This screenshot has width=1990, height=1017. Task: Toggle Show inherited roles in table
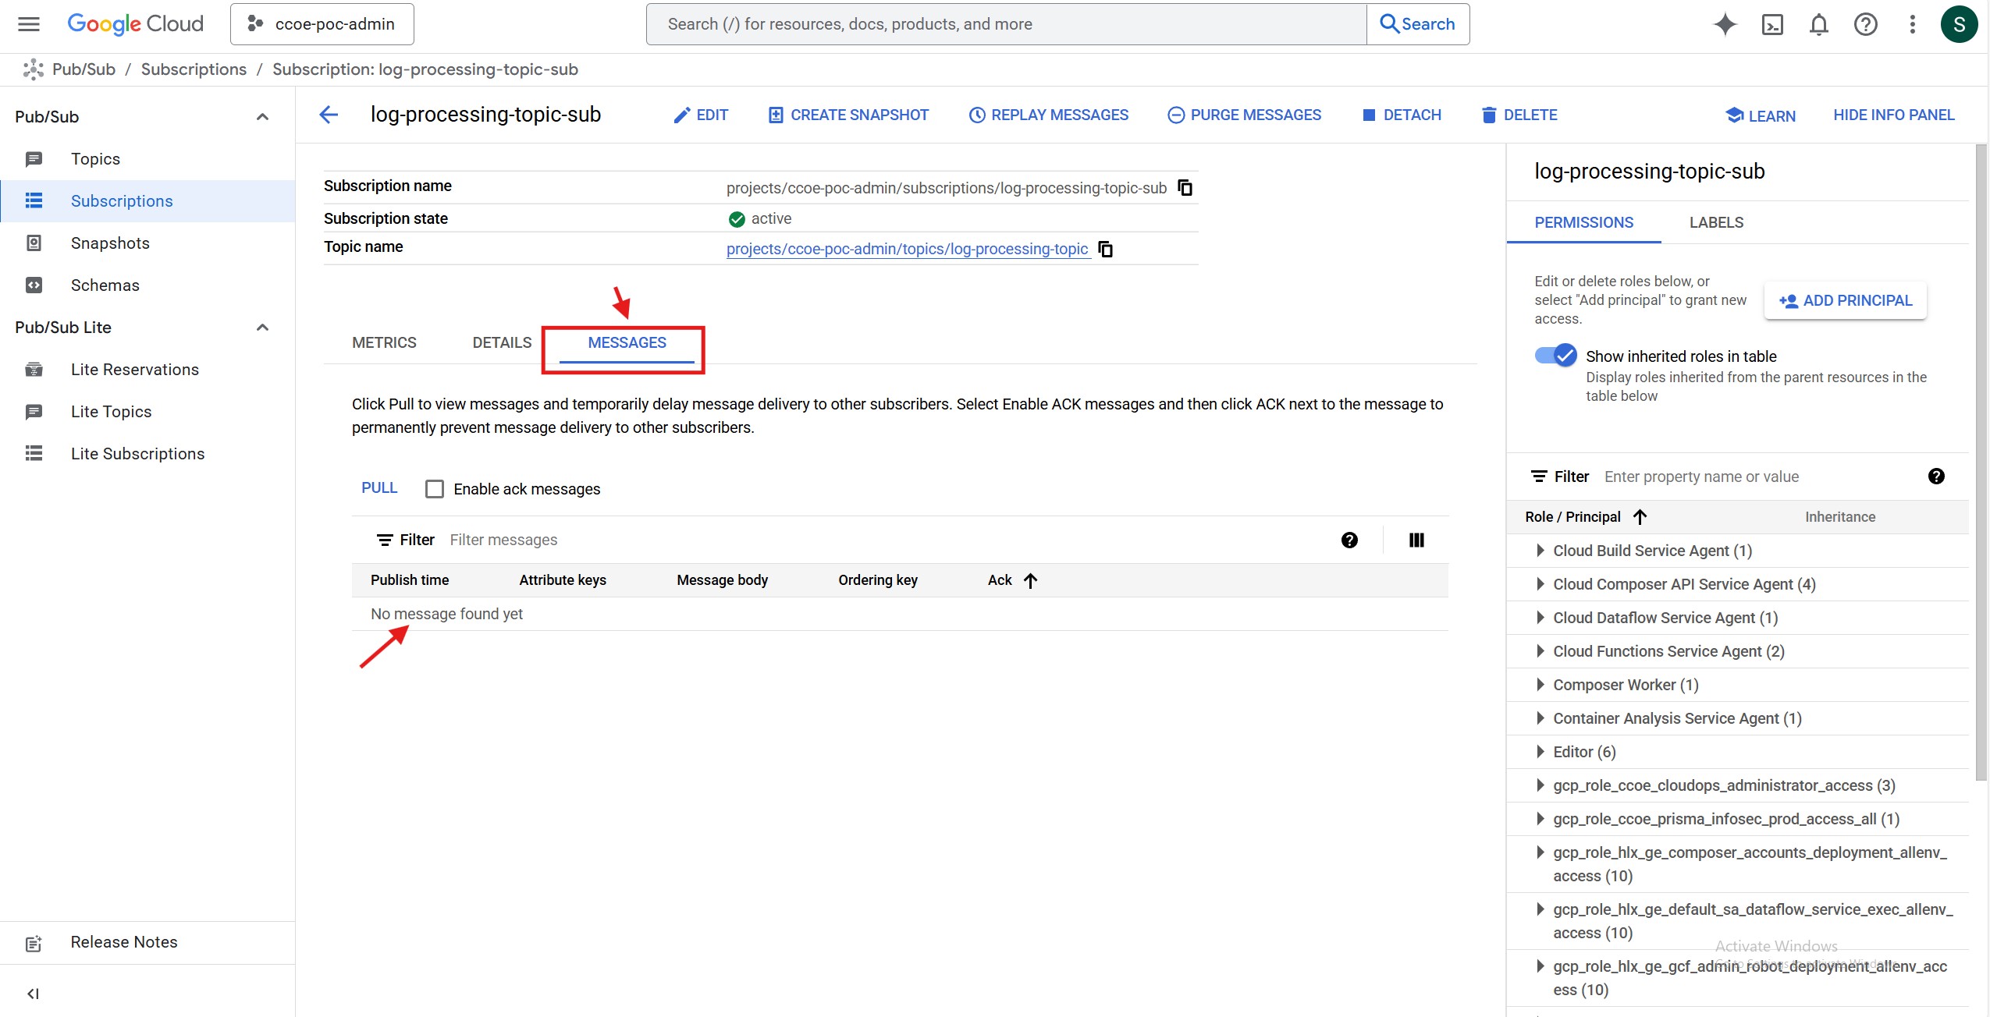[1555, 356]
